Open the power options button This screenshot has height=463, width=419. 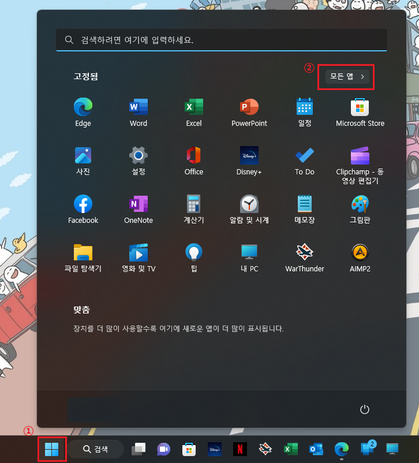pyautogui.click(x=365, y=409)
